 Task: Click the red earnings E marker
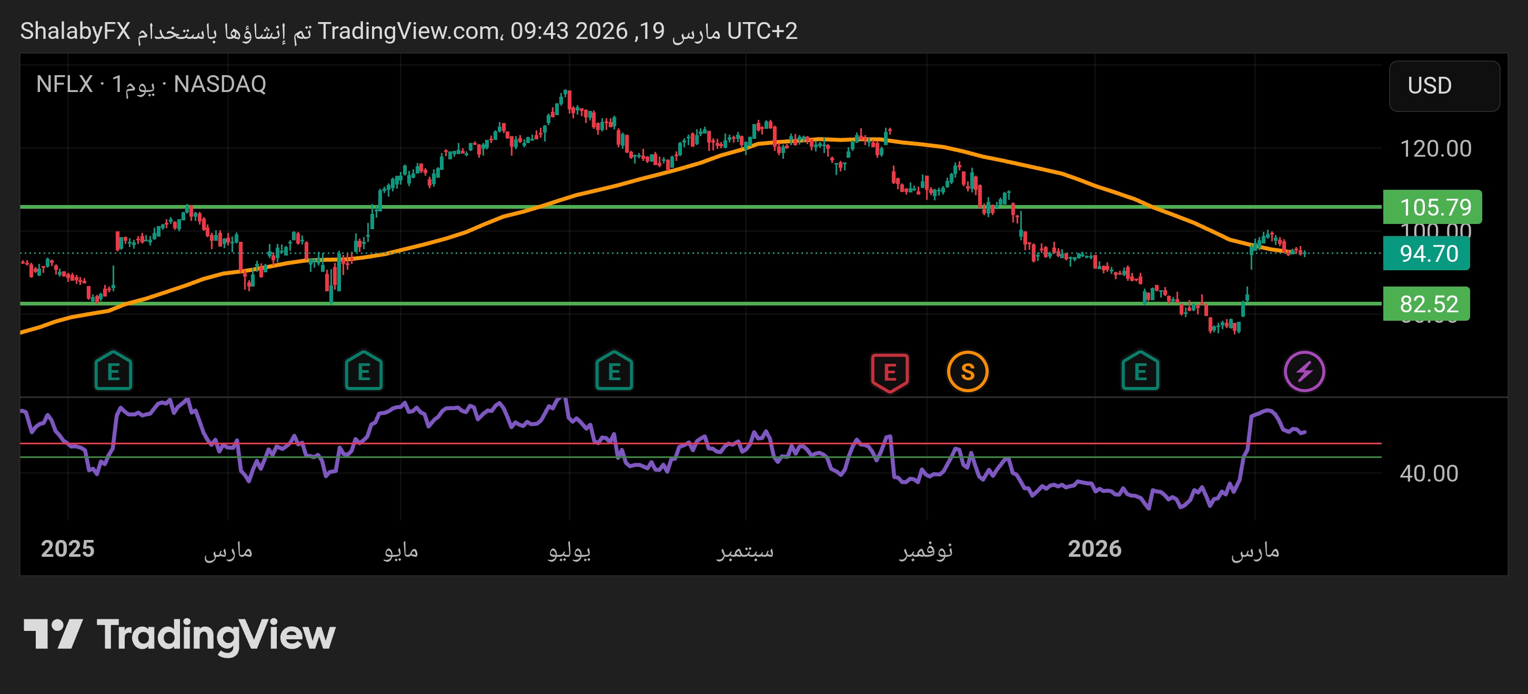tap(889, 372)
